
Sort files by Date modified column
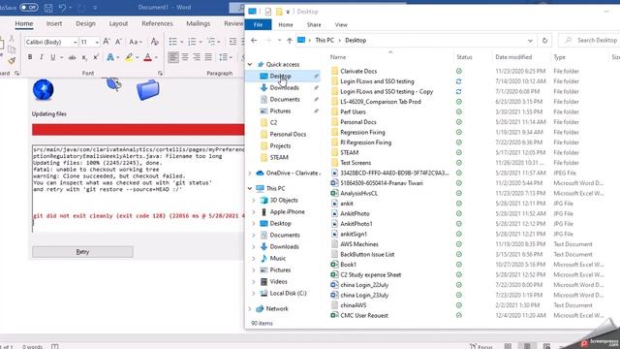click(513, 57)
